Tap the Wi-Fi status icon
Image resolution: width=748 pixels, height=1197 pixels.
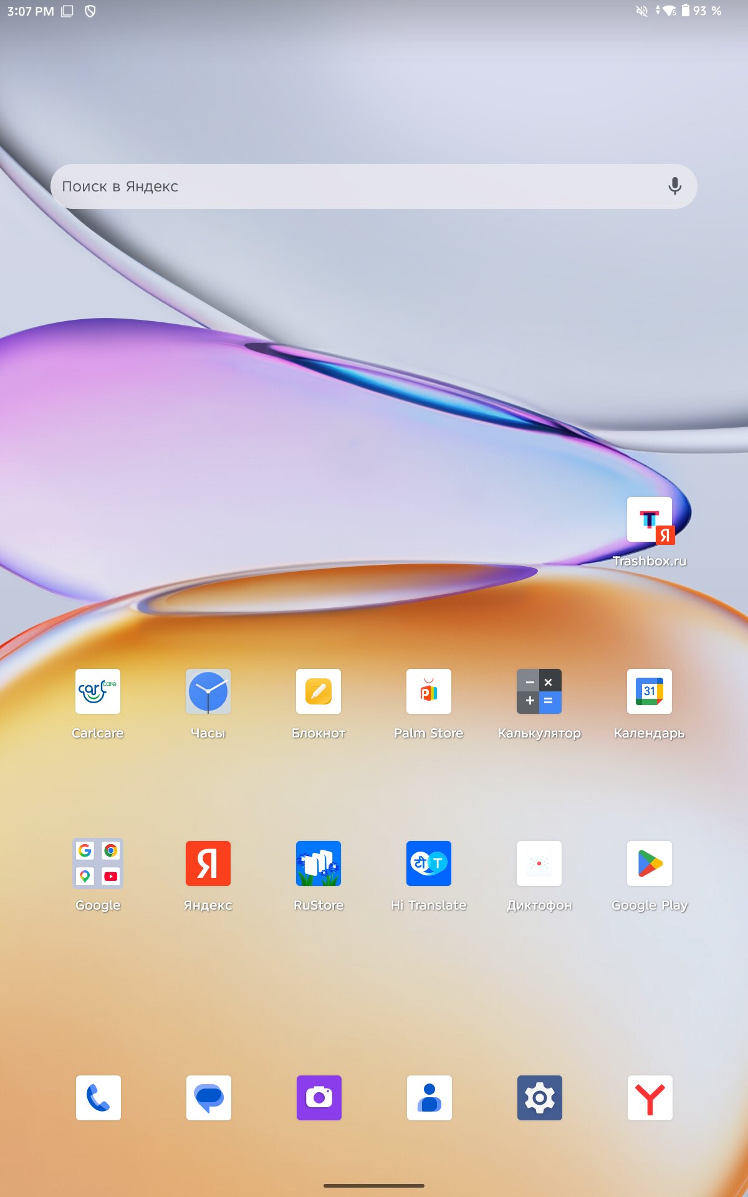point(670,11)
